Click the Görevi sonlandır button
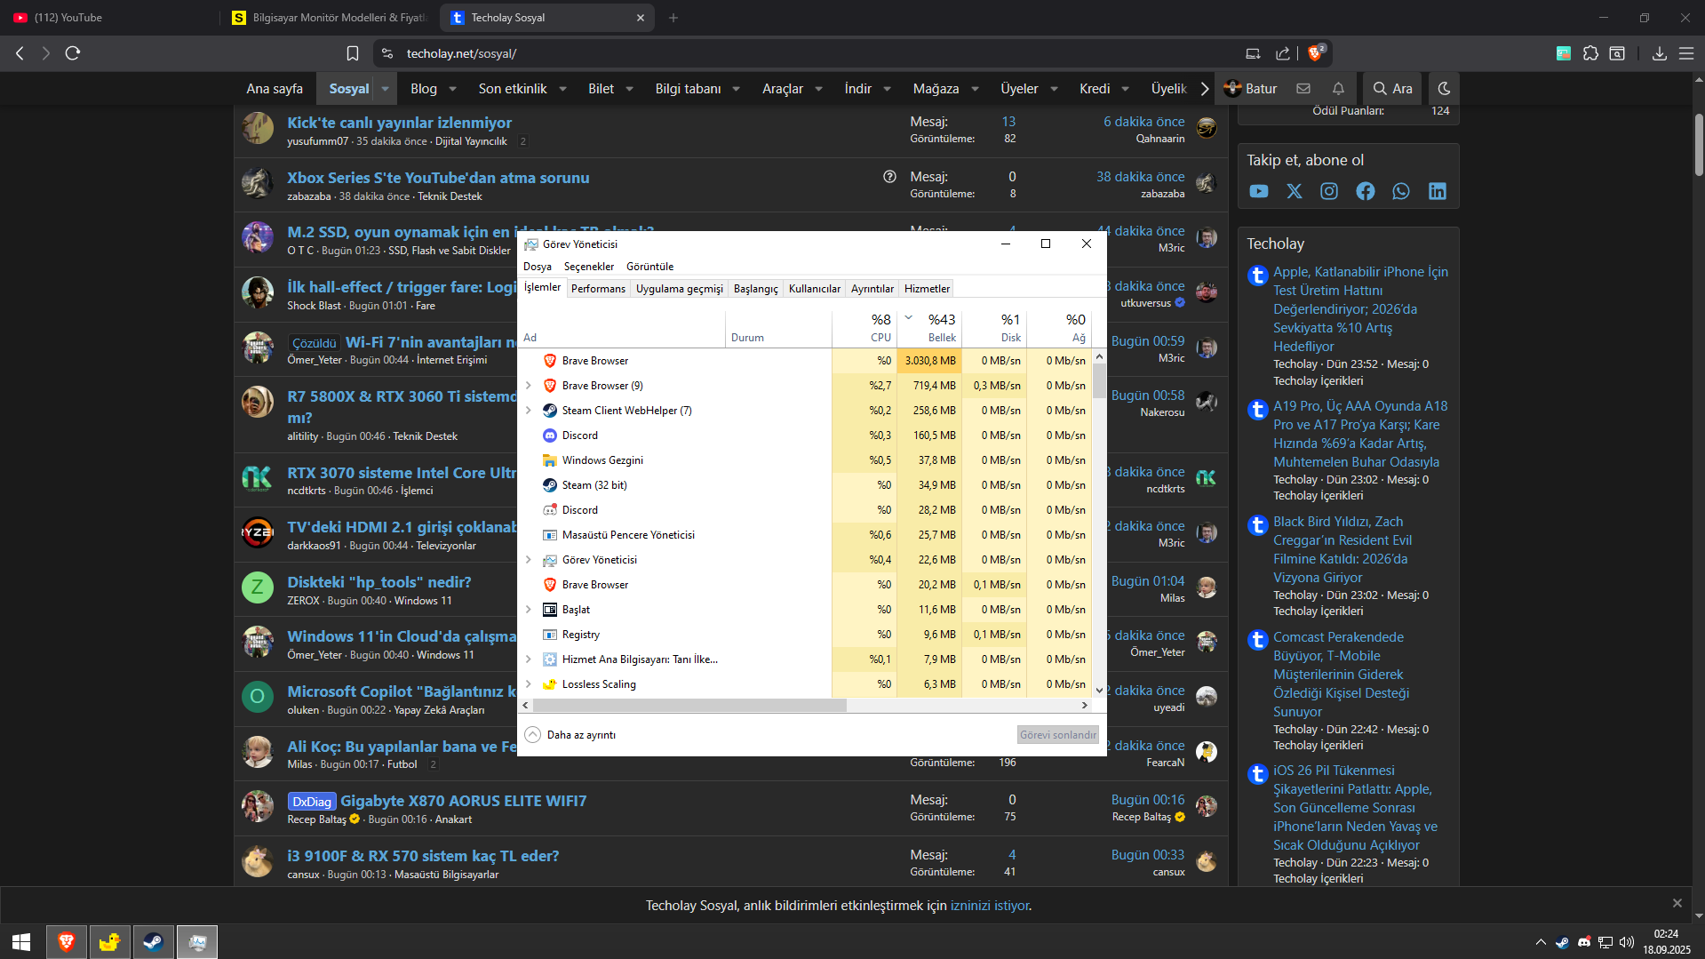Image resolution: width=1705 pixels, height=959 pixels. (x=1058, y=735)
